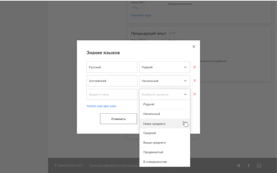Delete the empty third language row

pos(194,94)
